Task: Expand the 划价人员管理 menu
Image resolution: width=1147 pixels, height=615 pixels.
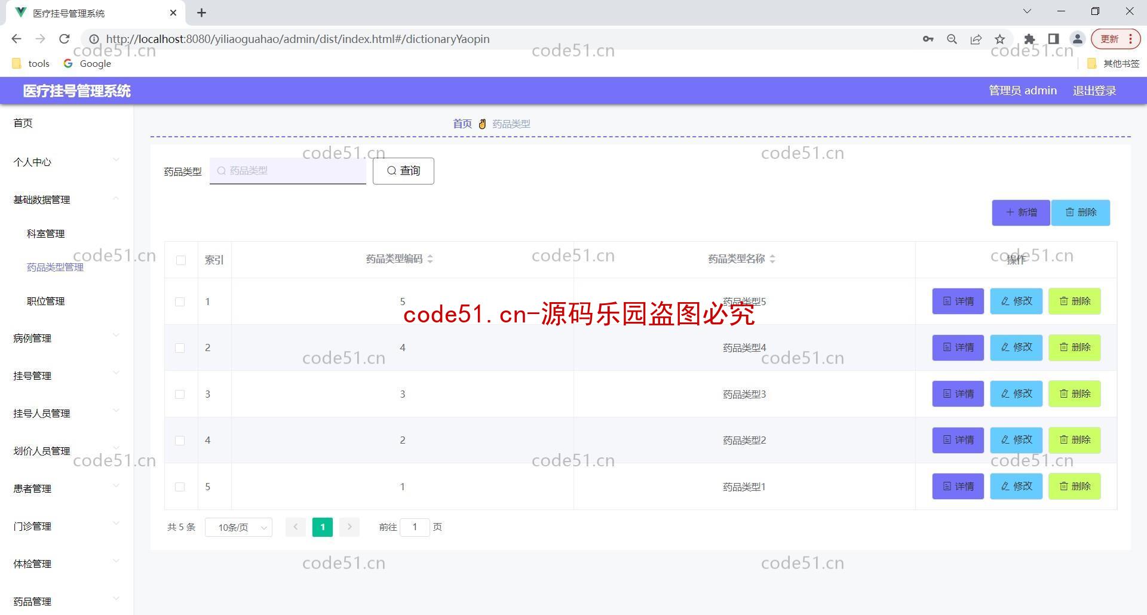Action: pos(66,451)
